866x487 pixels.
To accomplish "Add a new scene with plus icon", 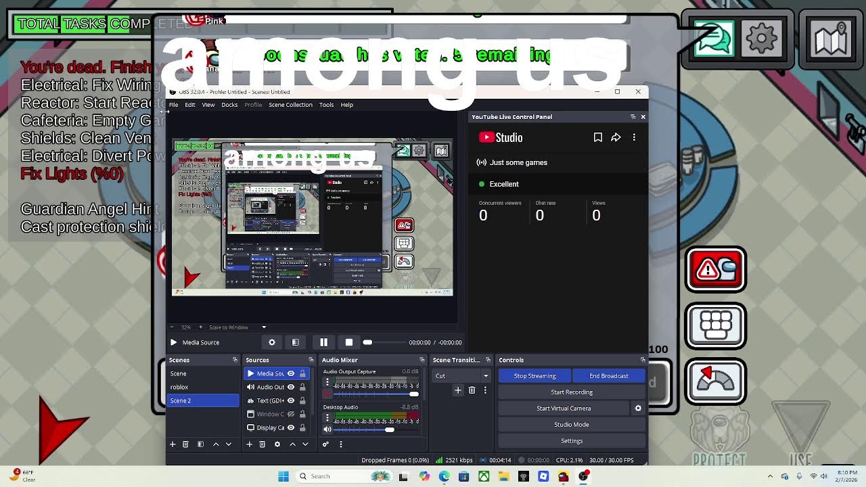I will pyautogui.click(x=173, y=444).
